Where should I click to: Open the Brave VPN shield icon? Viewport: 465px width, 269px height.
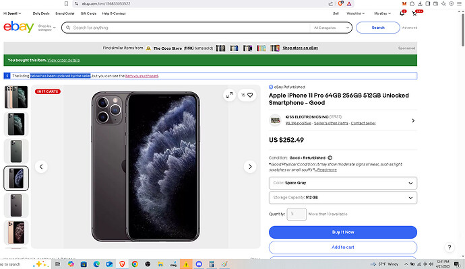tap(452, 4)
